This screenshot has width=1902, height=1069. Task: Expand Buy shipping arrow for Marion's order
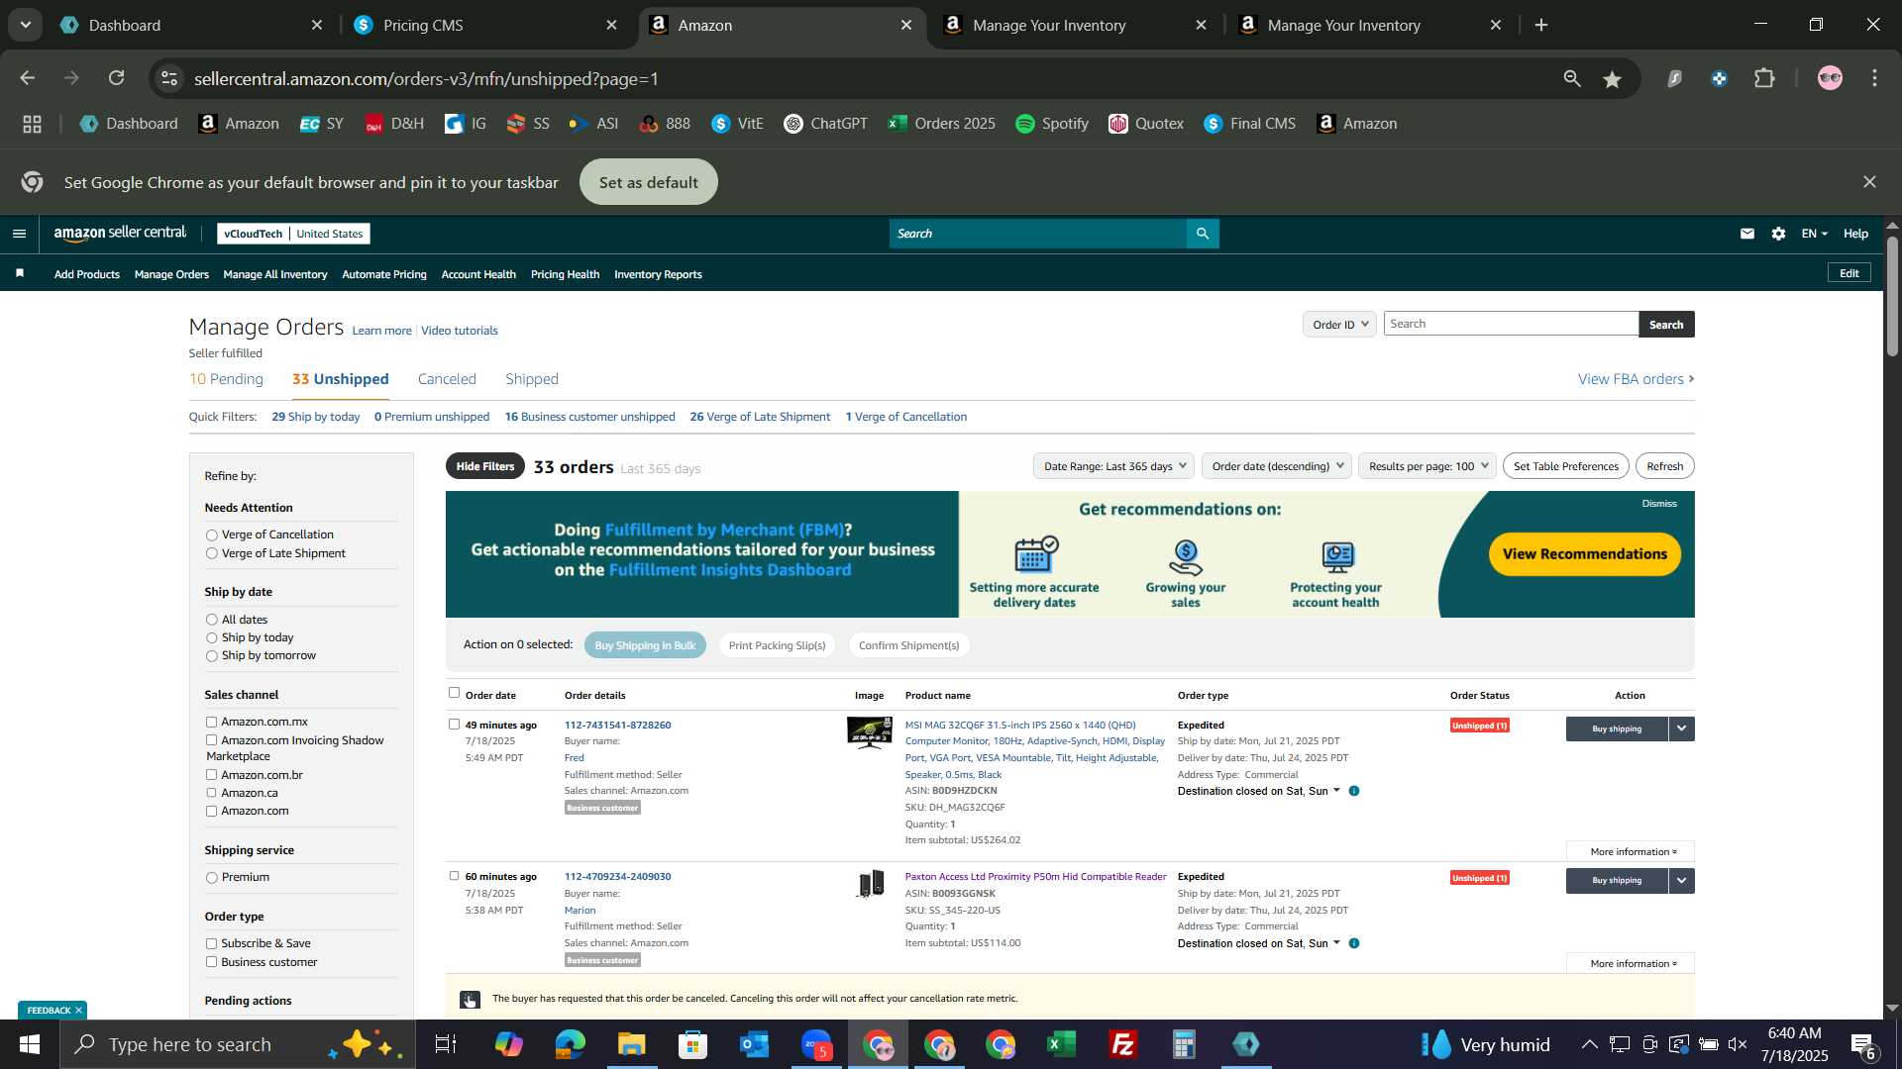point(1682,880)
